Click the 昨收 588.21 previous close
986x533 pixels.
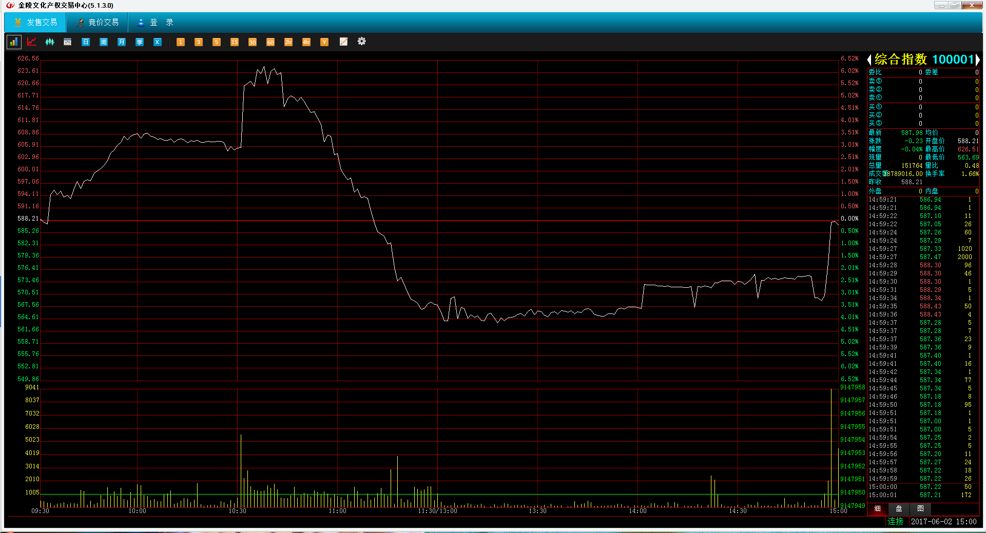[896, 182]
